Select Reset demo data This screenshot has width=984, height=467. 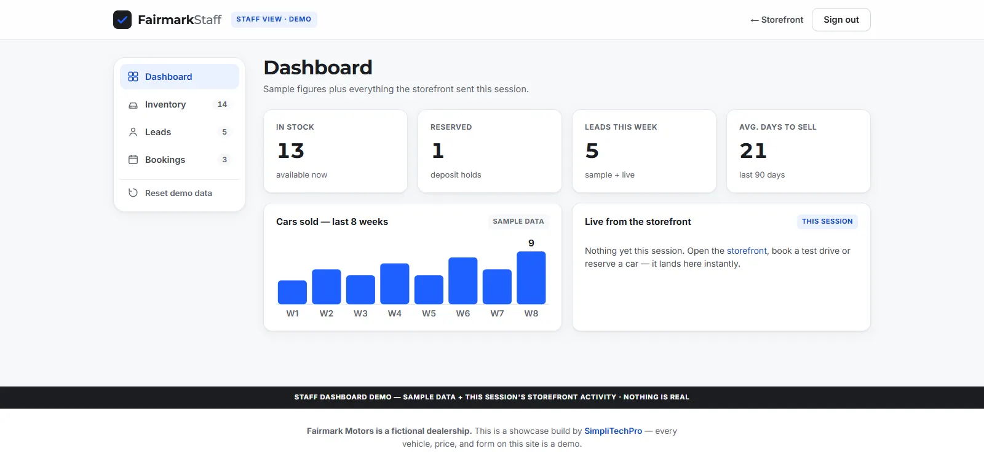(x=180, y=193)
